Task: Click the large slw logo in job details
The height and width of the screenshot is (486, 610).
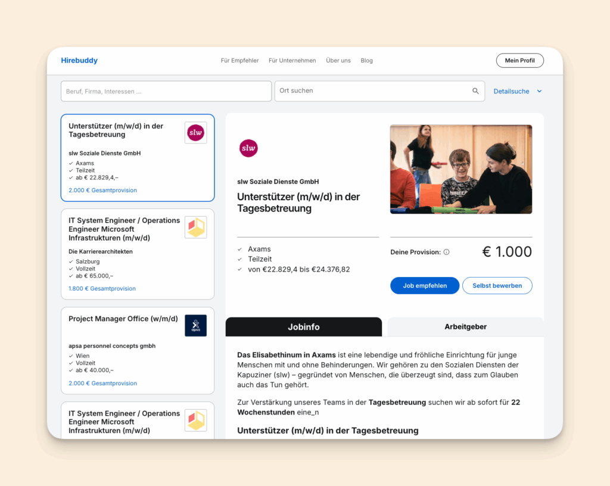Action: 248,148
